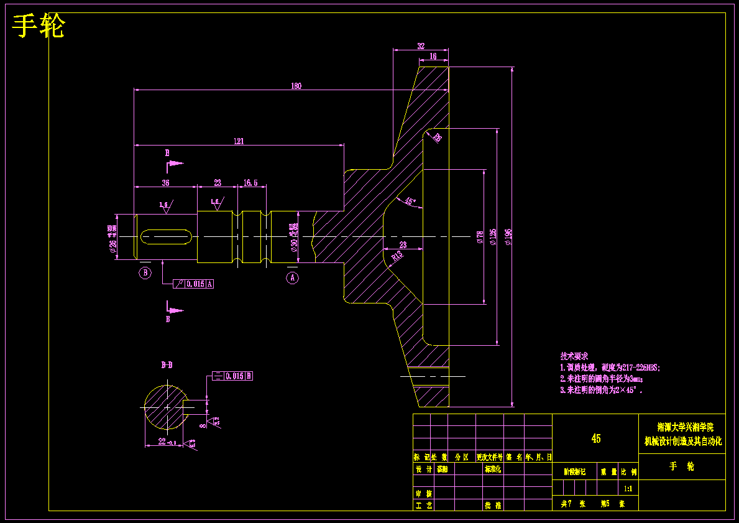Click the material 45 cell in title block
Image resolution: width=739 pixels, height=523 pixels.
tap(595, 438)
